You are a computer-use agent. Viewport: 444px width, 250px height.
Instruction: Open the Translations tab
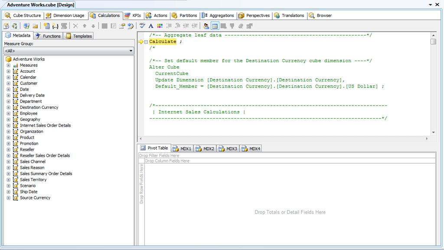click(289, 15)
